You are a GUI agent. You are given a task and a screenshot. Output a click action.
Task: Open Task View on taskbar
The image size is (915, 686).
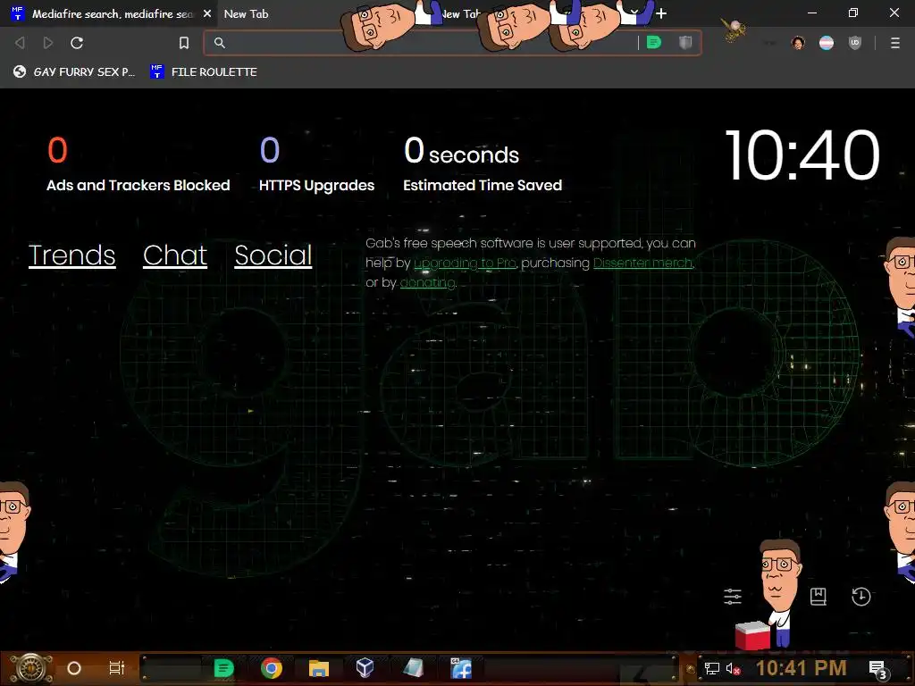pos(117,668)
